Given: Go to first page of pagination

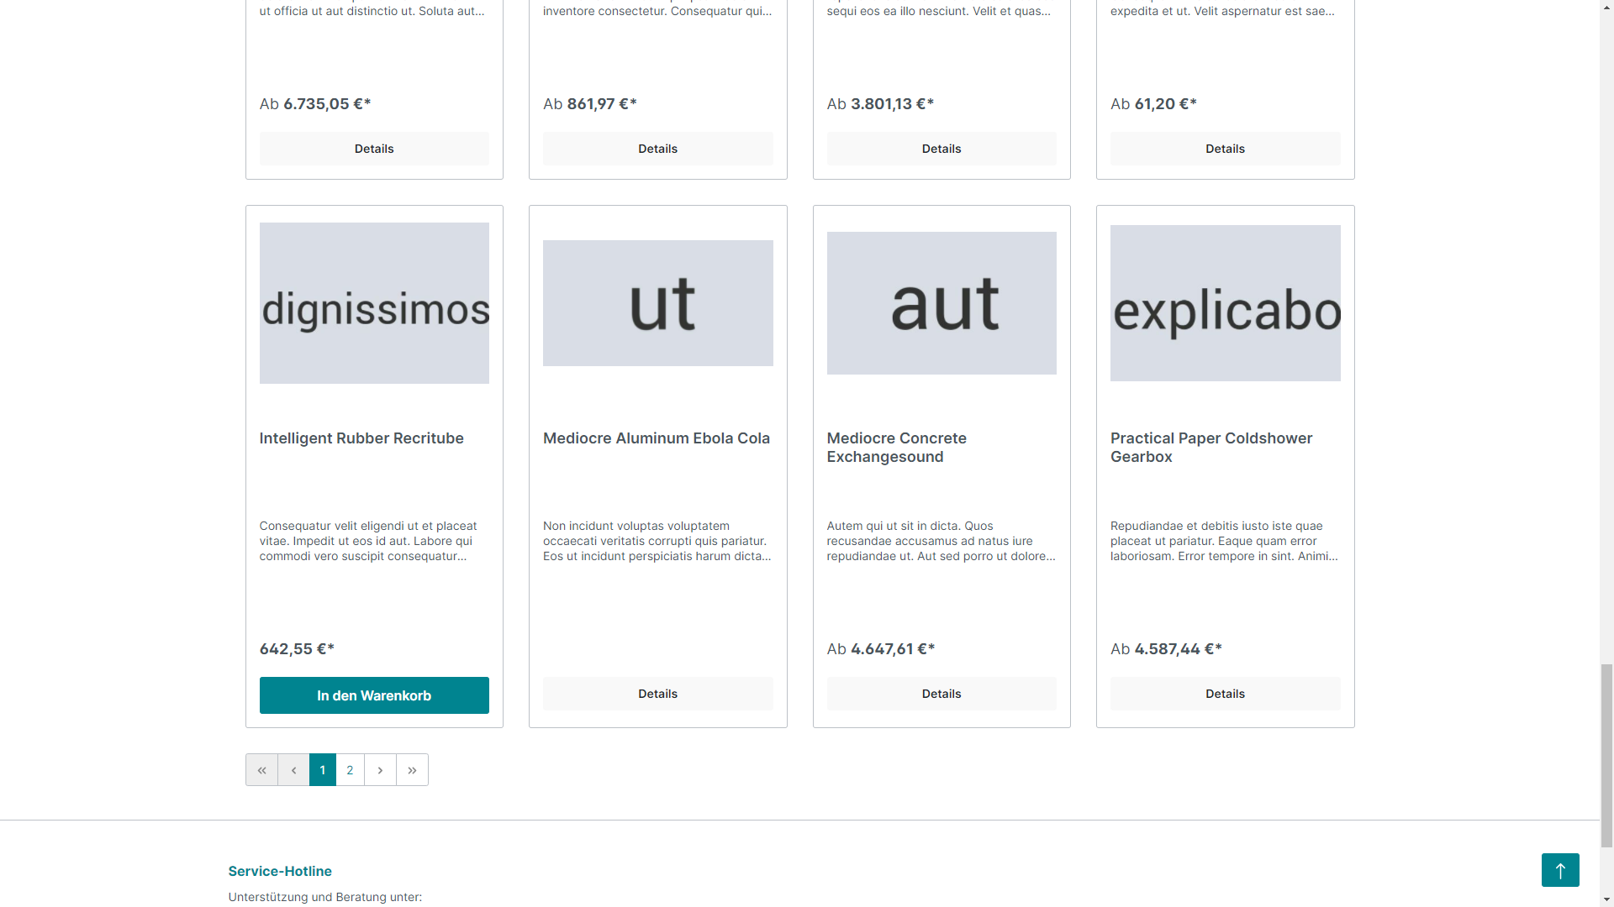Looking at the screenshot, I should click(261, 770).
